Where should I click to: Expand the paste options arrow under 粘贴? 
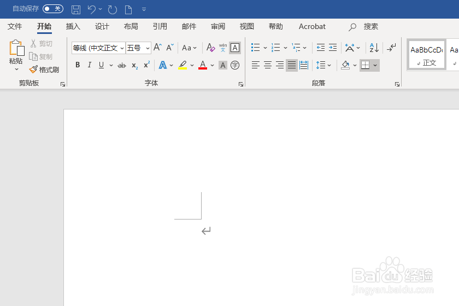click(16, 69)
